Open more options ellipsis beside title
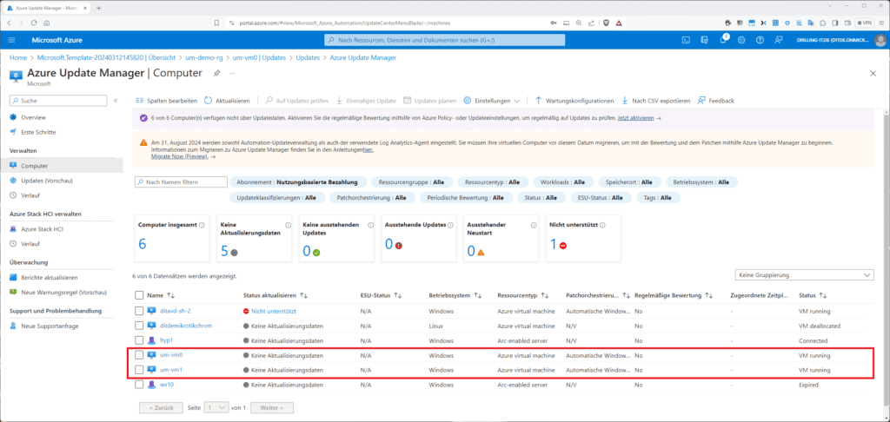 click(x=231, y=74)
